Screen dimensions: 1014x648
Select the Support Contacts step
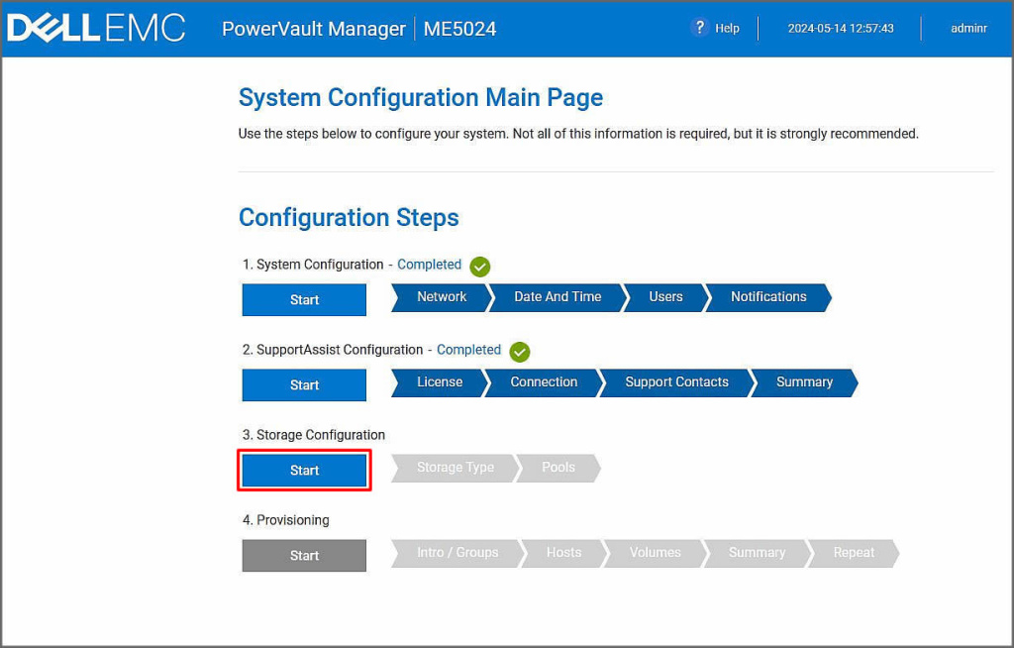click(676, 382)
